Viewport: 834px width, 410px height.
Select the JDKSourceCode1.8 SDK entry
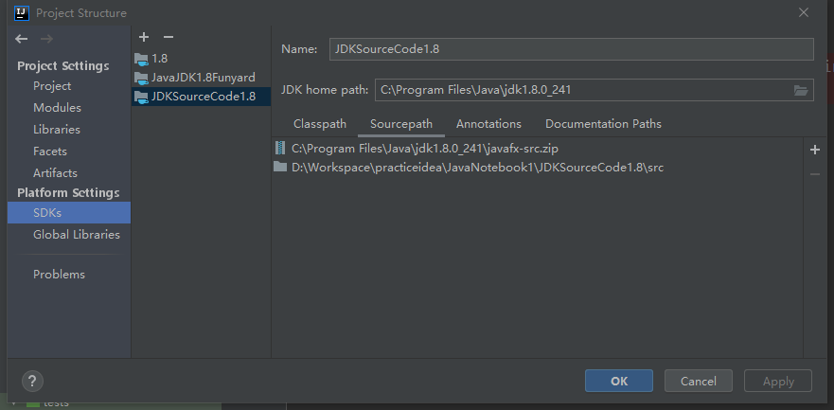pyautogui.click(x=201, y=97)
